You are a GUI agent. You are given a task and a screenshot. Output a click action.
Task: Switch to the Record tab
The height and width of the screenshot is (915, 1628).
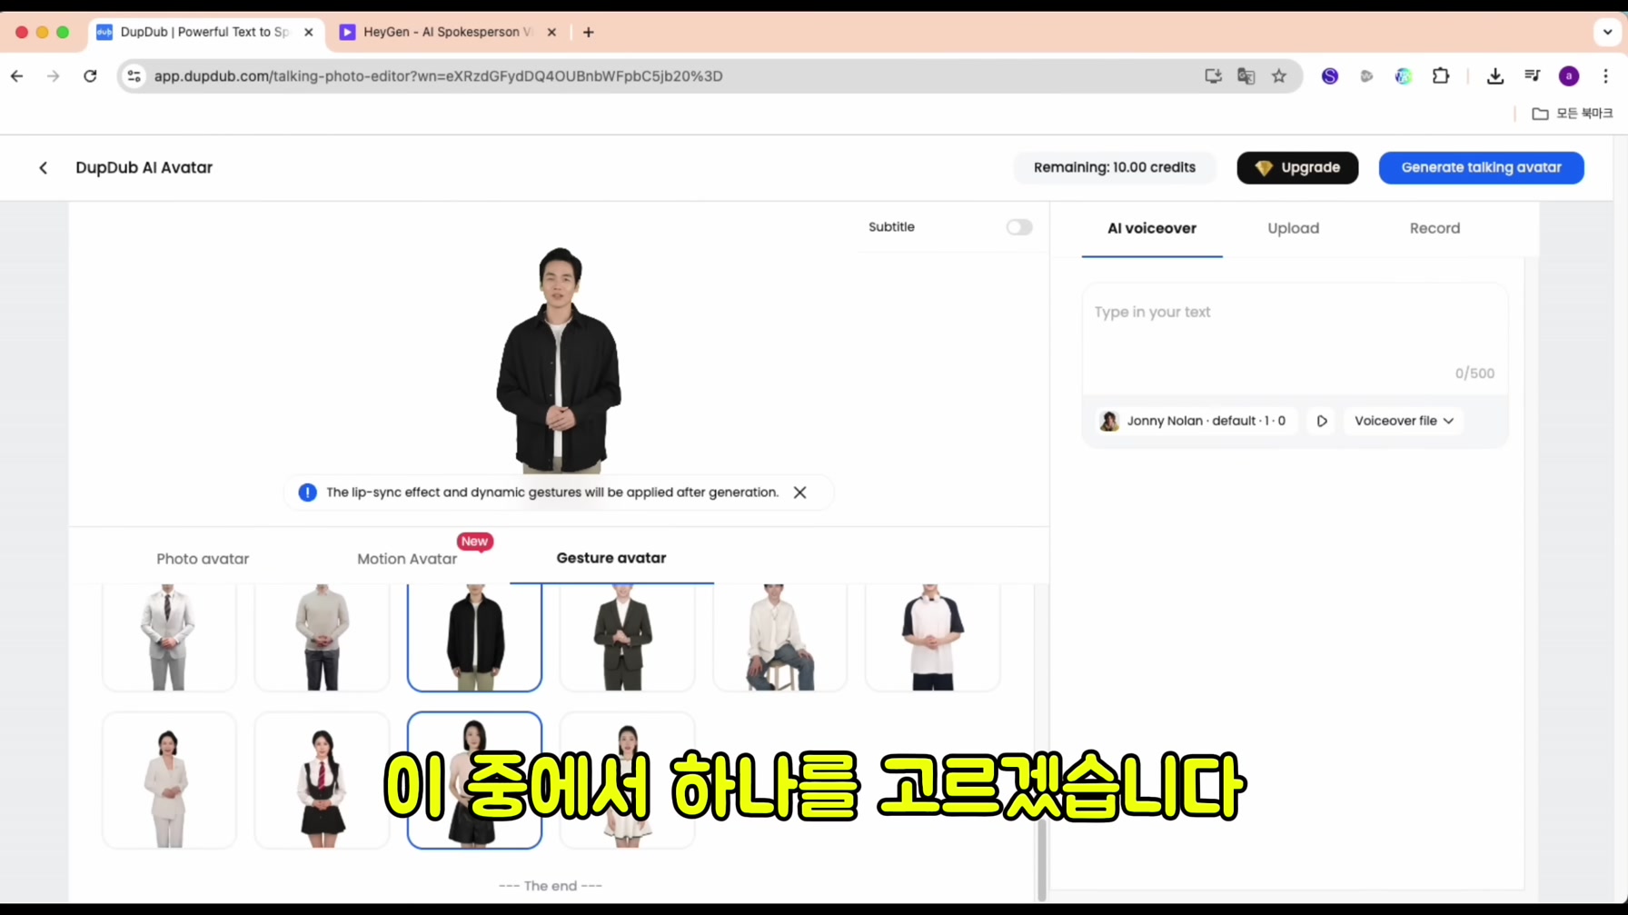tap(1434, 228)
